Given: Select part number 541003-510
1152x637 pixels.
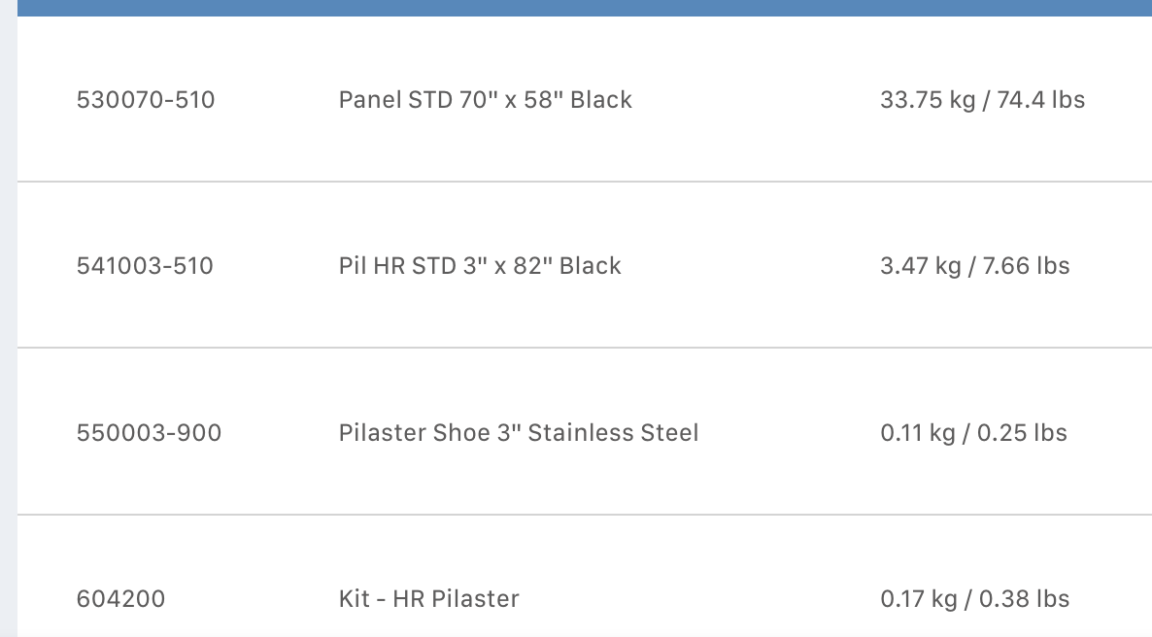Looking at the screenshot, I should (x=145, y=266).
